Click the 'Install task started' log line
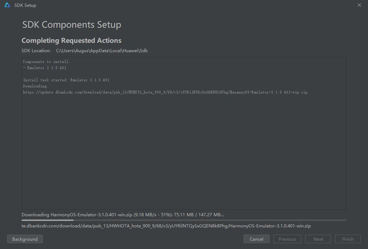Screen dimensions: 368x249 click(66, 80)
